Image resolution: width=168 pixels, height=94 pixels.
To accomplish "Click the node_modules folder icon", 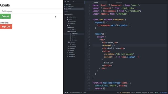I will click(x=67, y=17).
